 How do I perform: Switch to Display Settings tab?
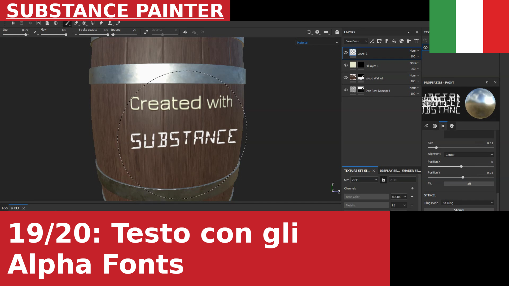[x=389, y=171]
